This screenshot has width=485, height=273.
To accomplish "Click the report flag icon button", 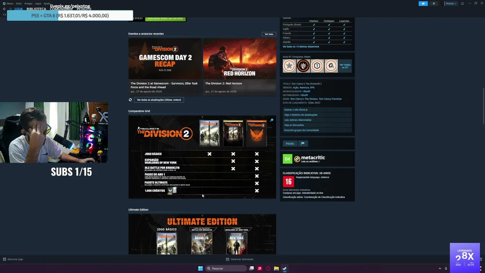I will click(x=302, y=143).
